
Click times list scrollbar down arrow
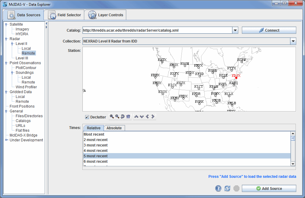(293, 164)
